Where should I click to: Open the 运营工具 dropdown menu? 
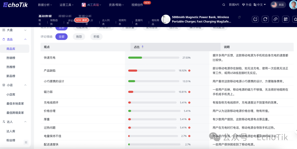67,5
